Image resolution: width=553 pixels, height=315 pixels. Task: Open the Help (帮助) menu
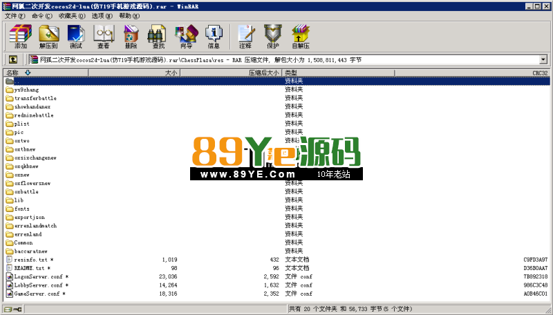tap(129, 16)
